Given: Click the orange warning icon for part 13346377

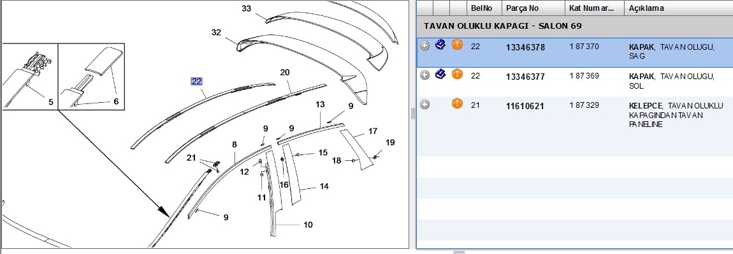Looking at the screenshot, I should [x=457, y=75].
